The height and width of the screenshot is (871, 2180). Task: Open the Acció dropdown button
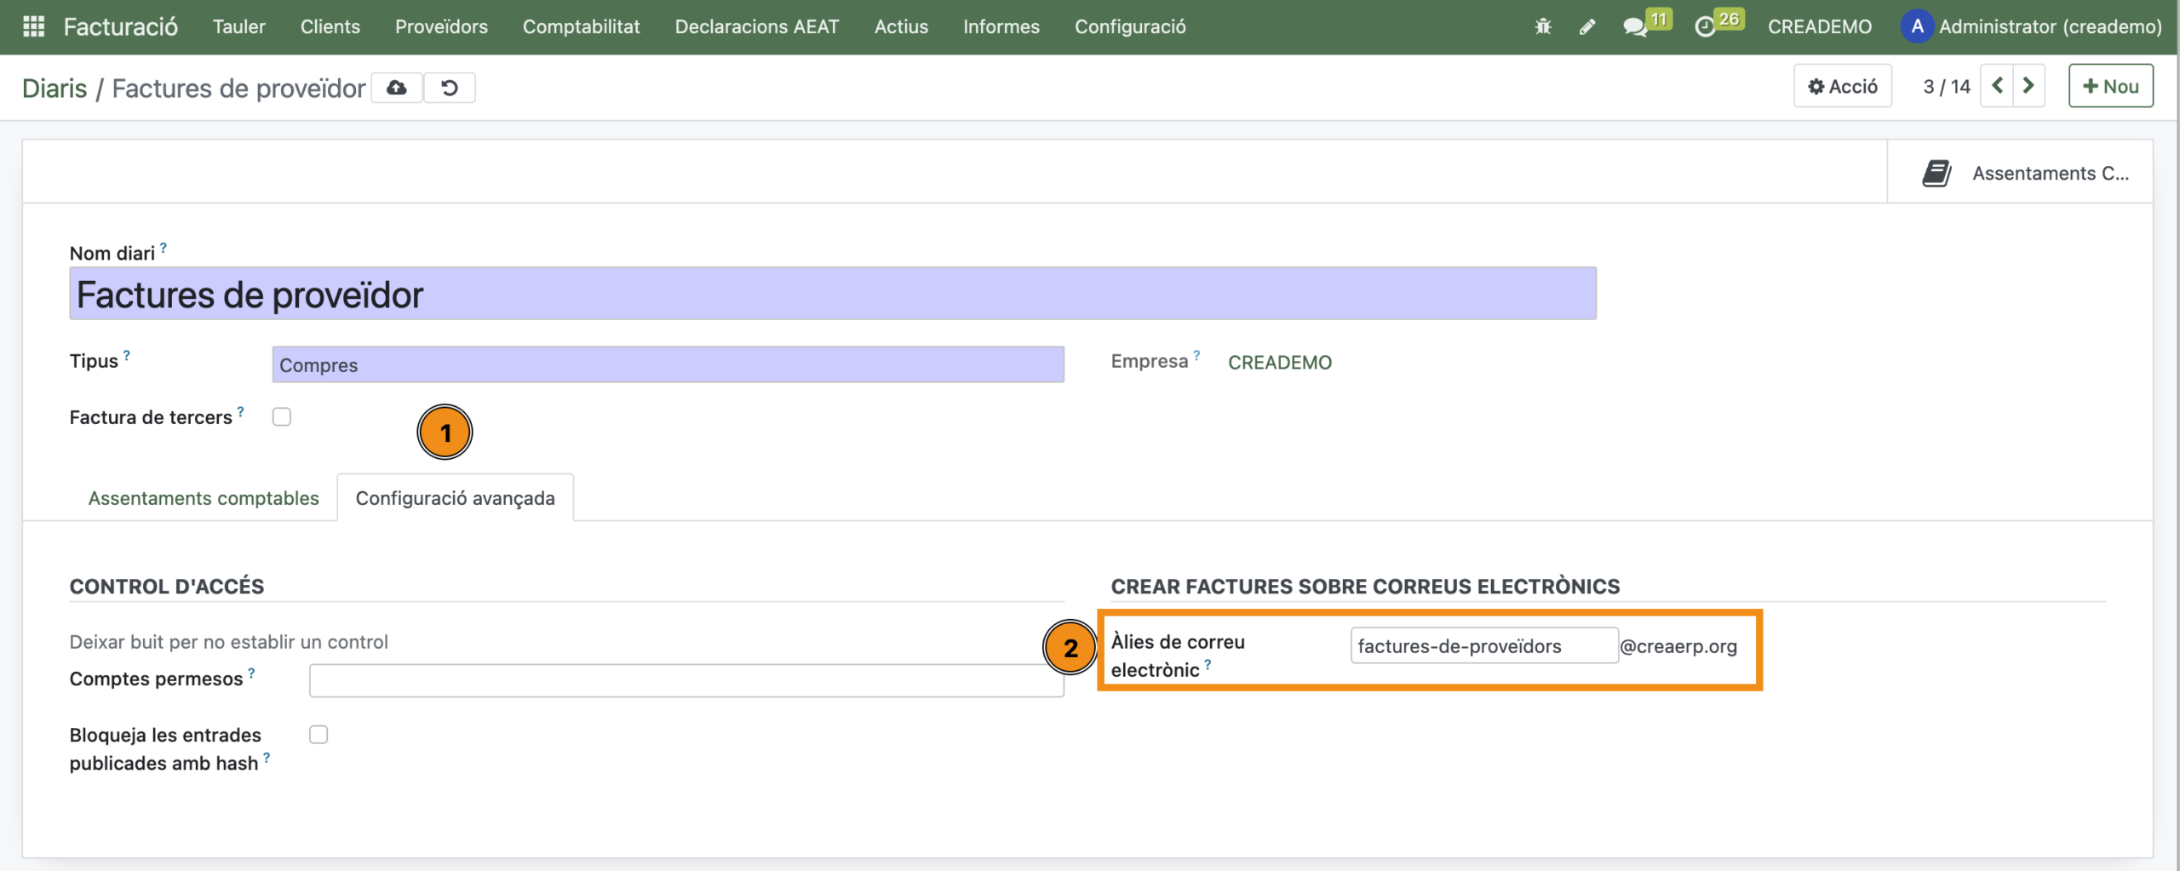[x=1843, y=86]
